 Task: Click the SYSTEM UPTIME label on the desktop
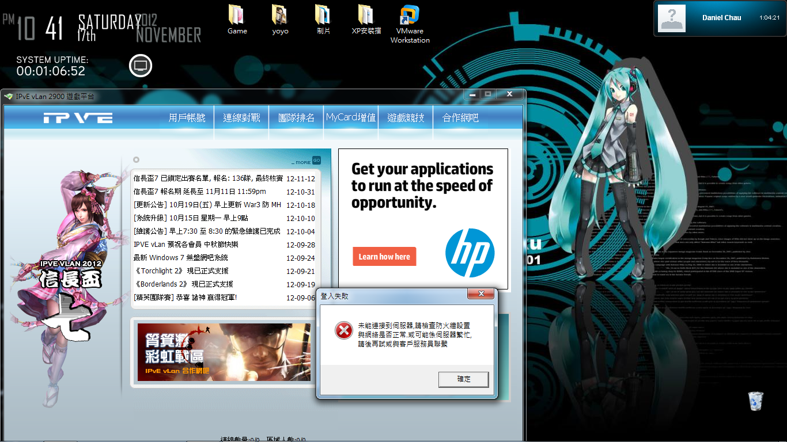[52, 60]
